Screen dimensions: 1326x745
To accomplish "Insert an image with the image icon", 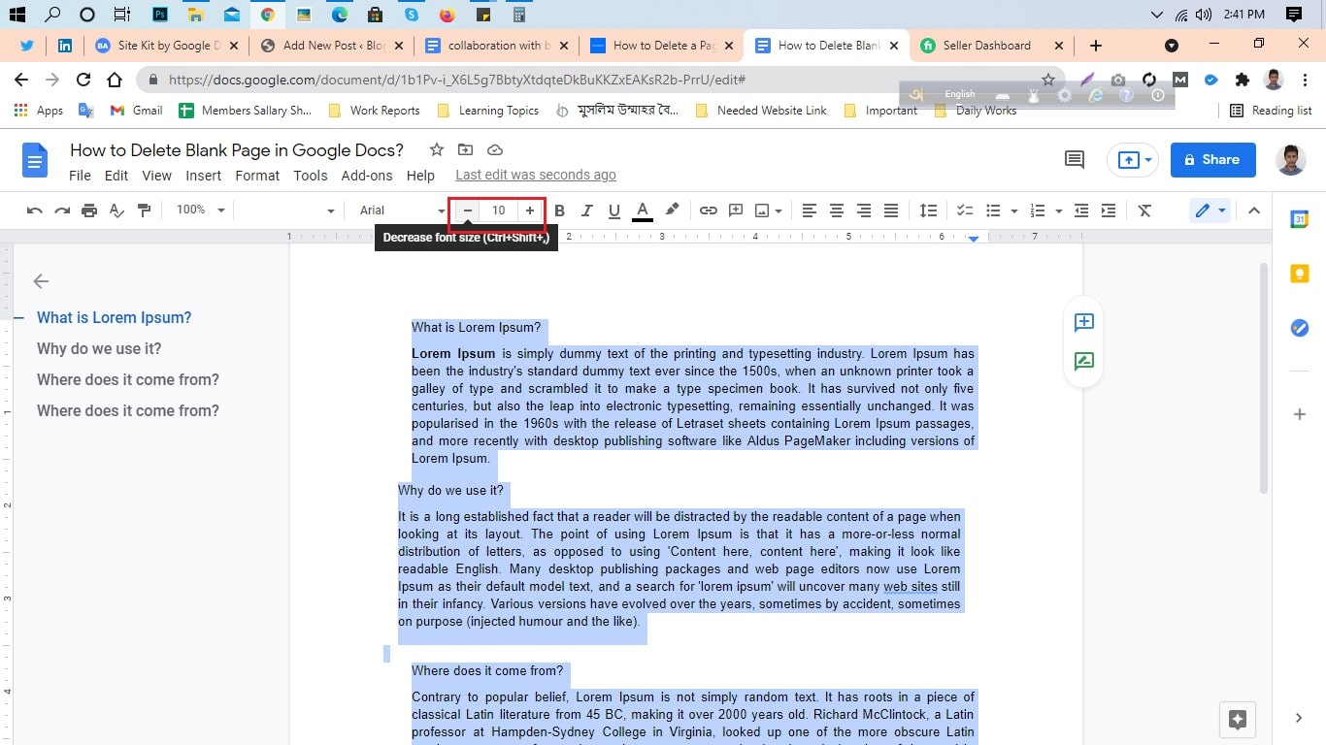I will coord(762,210).
